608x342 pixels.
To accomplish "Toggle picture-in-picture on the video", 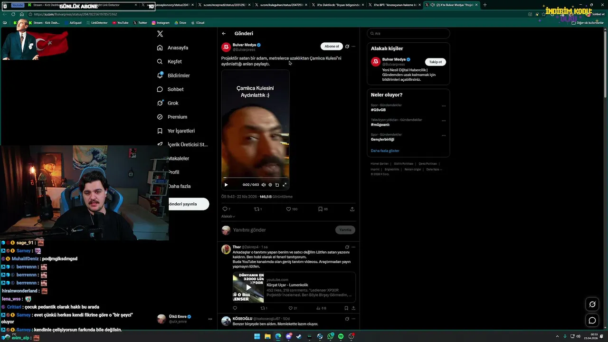I will [x=277, y=185].
